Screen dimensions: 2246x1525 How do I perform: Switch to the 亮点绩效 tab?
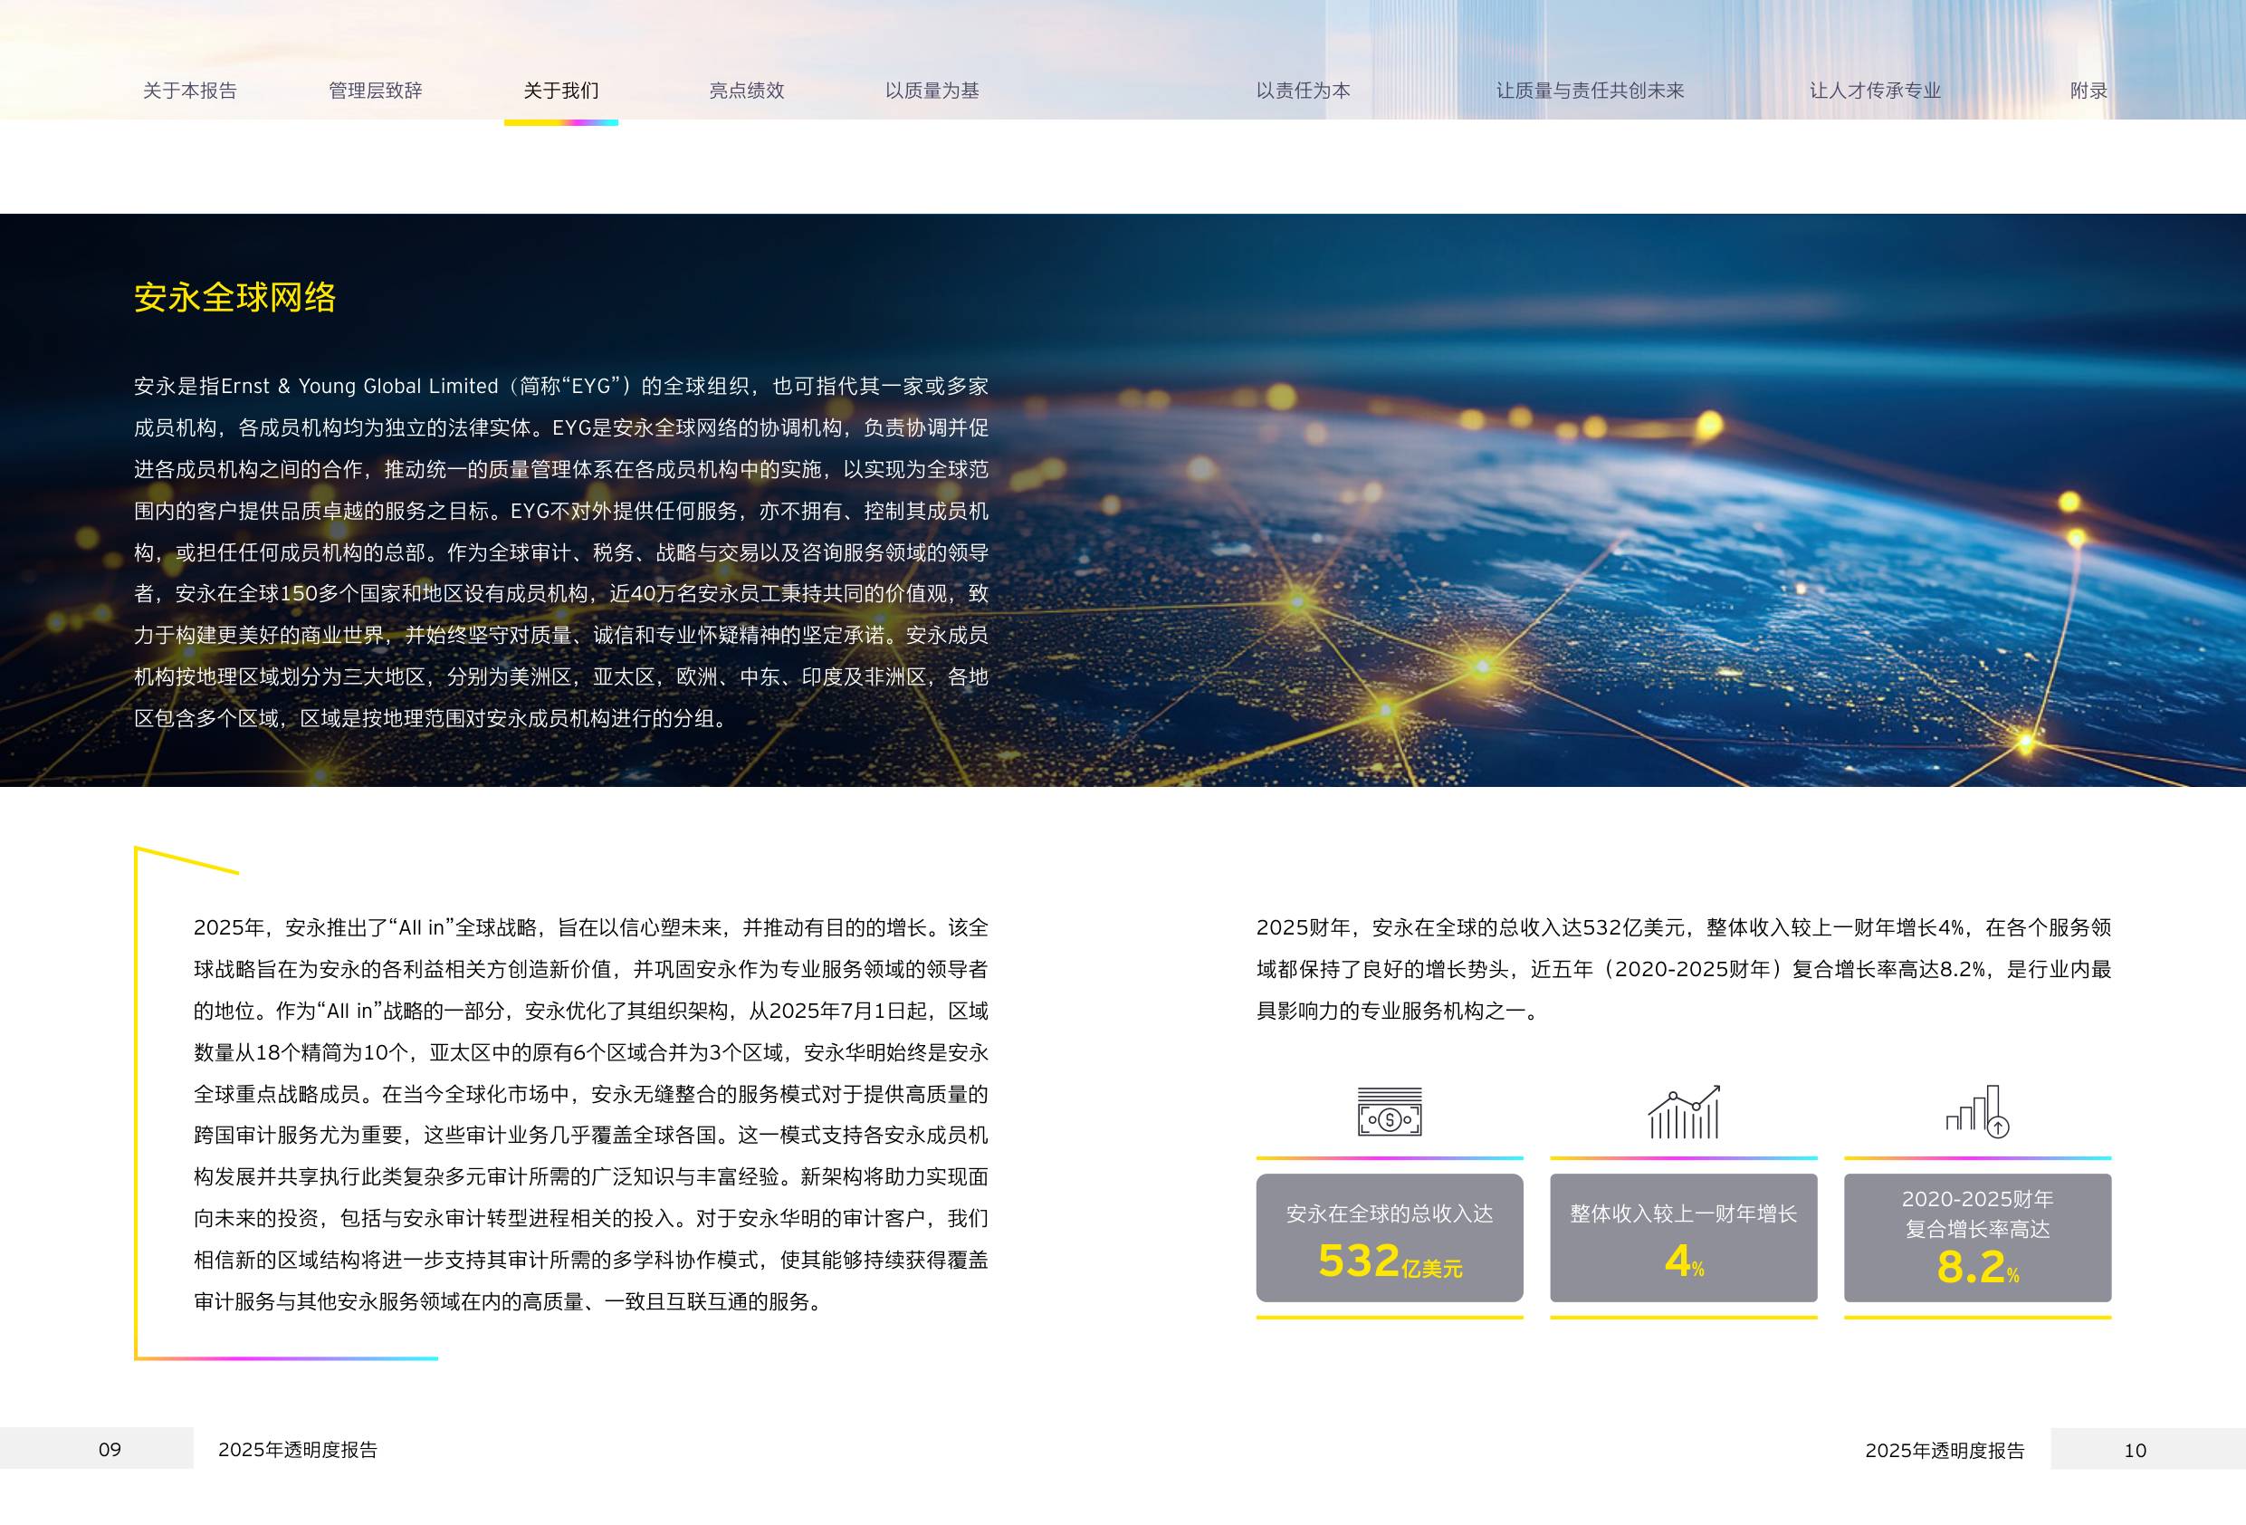tap(746, 91)
